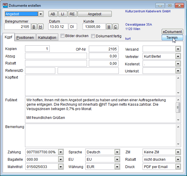Focus the Kunde field 13005,00
Viewport: 187px width, 176px height.
(x=94, y=26)
